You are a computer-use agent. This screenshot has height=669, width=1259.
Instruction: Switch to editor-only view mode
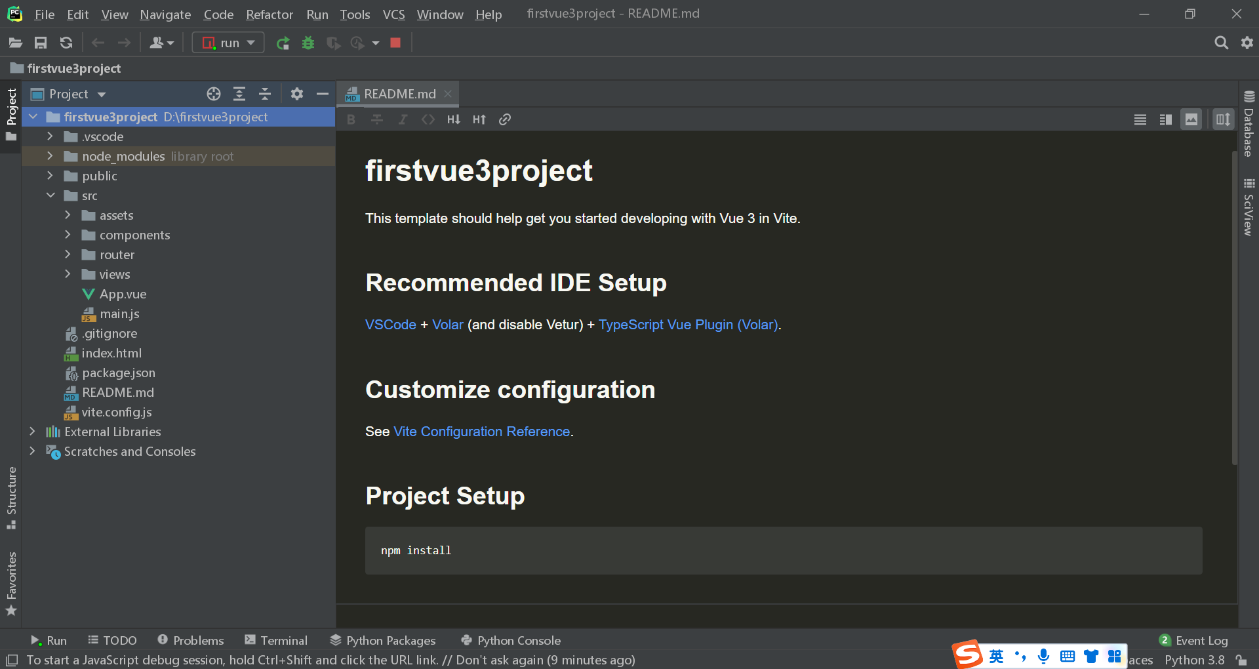[x=1140, y=119]
